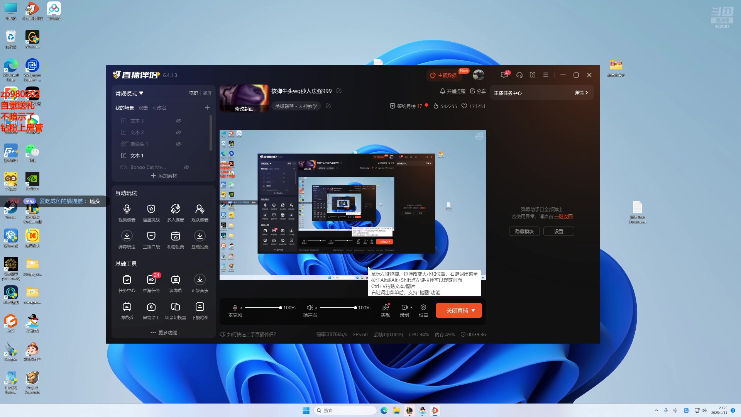
Task: Click 主播数据 streamer data button
Action: pyautogui.click(x=443, y=75)
